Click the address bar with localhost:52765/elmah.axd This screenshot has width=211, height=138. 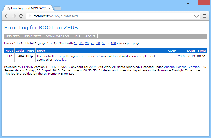click(113, 16)
